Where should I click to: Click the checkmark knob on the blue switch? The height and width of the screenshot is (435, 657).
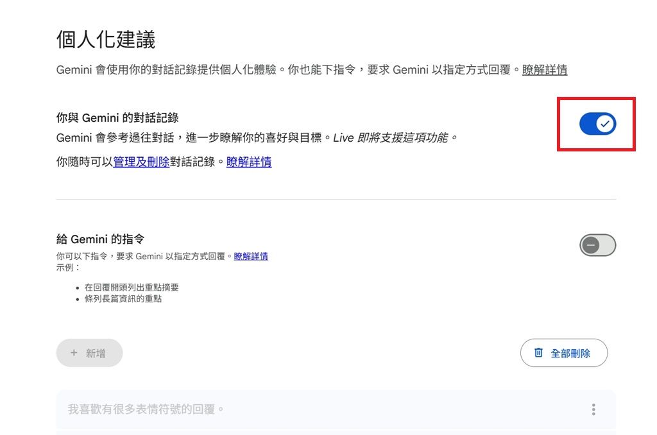(605, 124)
